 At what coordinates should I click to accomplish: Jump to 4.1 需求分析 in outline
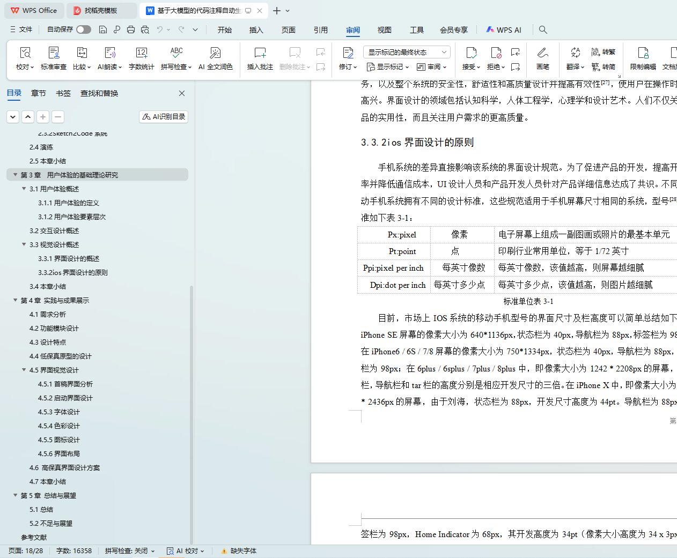48,315
